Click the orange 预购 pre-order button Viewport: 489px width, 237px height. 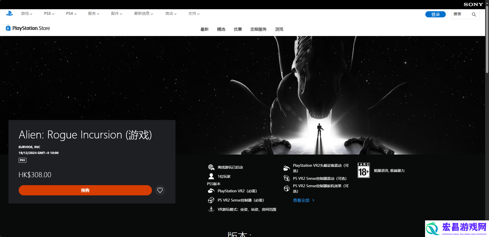[x=85, y=190]
